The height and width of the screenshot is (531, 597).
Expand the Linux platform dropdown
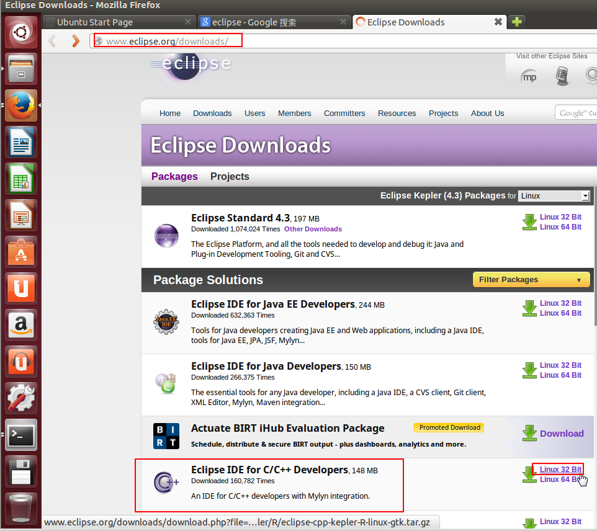point(554,196)
